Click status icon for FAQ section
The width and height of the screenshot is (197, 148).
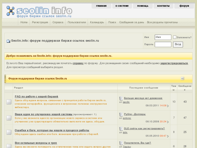9,102
